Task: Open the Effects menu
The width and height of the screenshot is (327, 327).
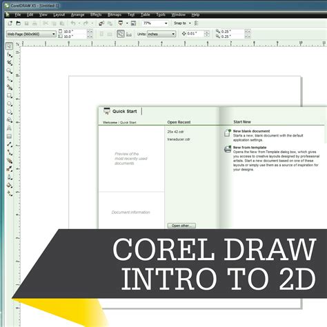Action: coord(96,14)
